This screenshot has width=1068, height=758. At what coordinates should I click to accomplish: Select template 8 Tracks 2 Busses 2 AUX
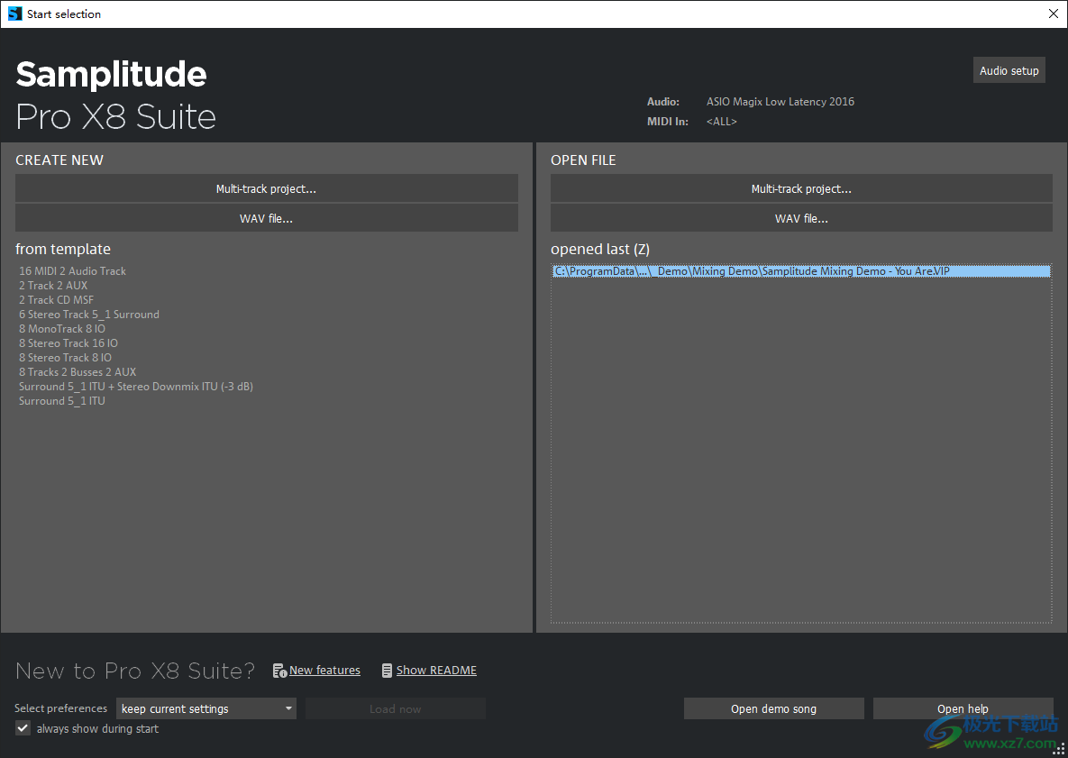[x=78, y=372]
